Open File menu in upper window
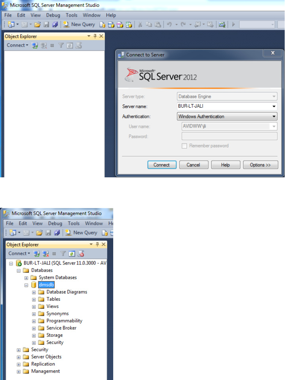This screenshot has height=380, width=285. tap(8, 15)
